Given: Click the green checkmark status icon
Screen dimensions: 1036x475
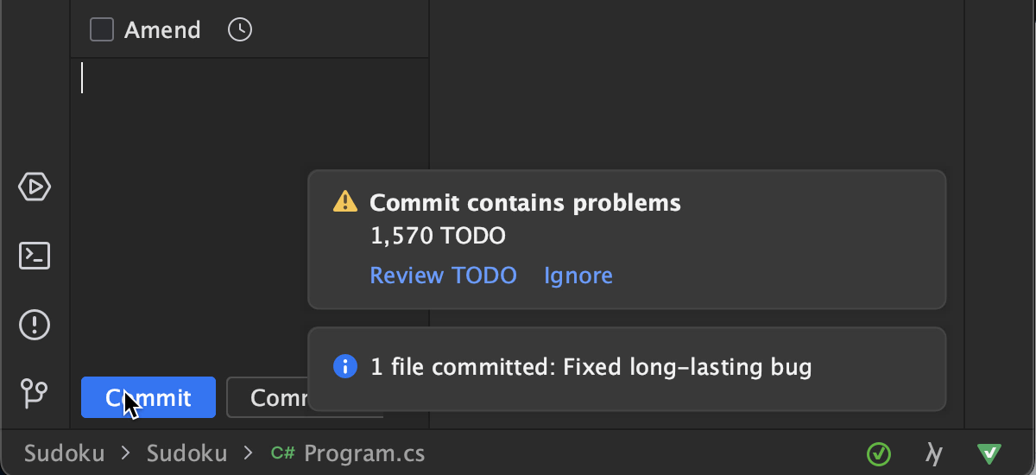Looking at the screenshot, I should pos(879,453).
